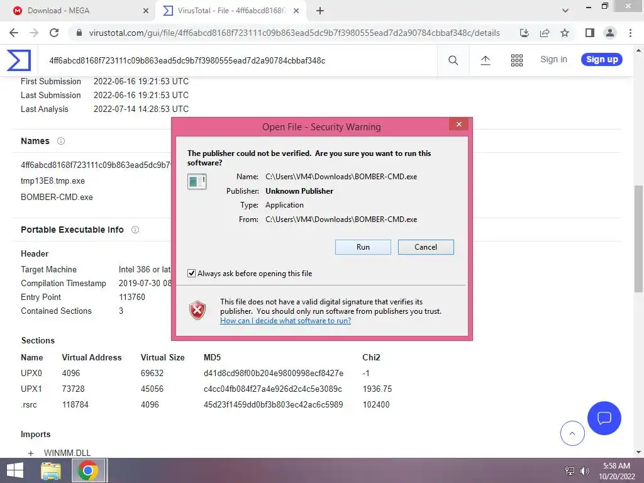Click the Run button
Screen dimensions: 644x483
[x=363, y=247]
